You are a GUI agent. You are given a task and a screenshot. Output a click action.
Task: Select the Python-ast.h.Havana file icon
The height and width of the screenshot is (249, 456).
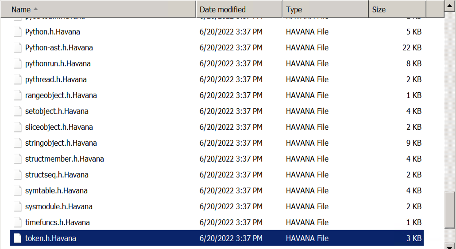[x=17, y=48]
